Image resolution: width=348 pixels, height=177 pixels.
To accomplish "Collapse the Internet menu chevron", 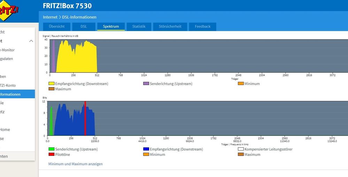I will tap(31, 41).
